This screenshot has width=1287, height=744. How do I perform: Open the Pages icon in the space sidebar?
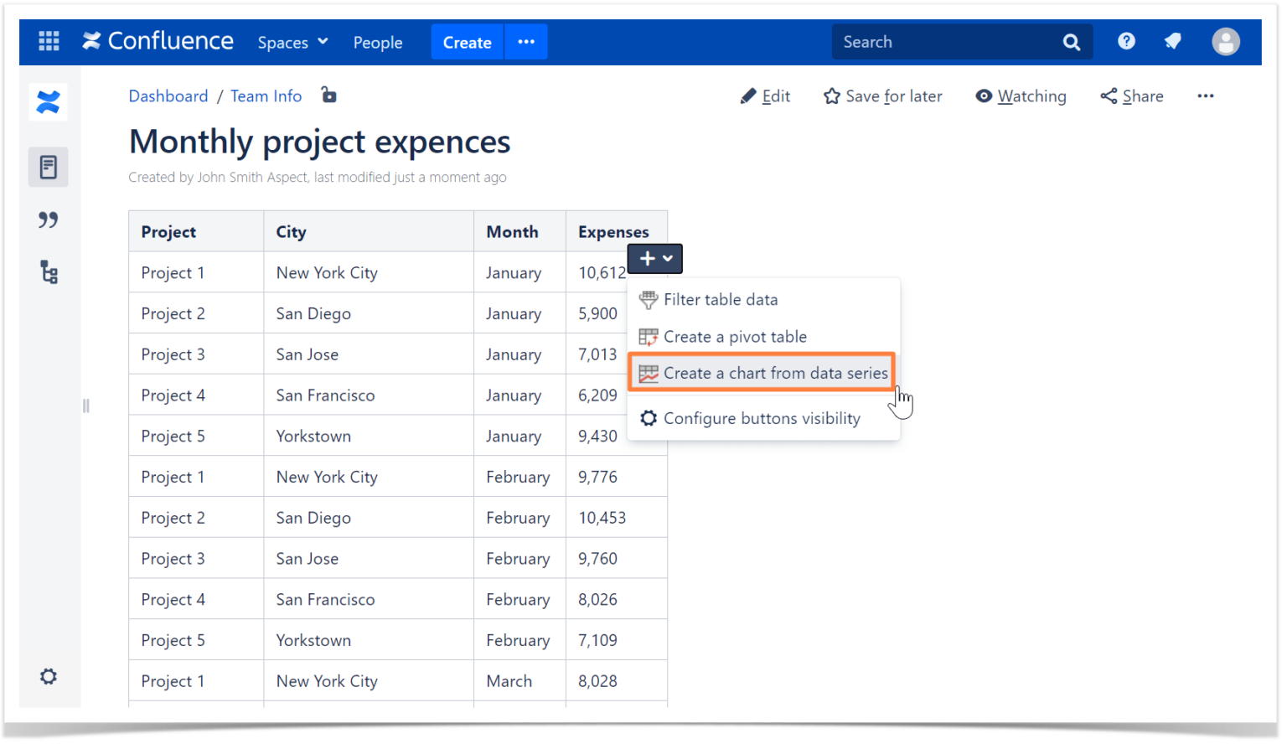coord(48,166)
